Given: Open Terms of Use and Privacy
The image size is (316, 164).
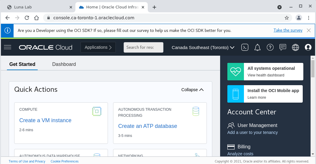Looking at the screenshot, I should click(x=27, y=161).
